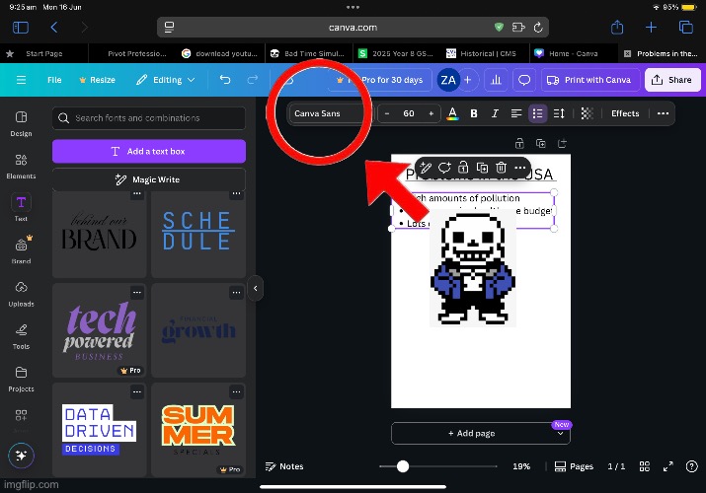Undo the last action

pos(225,80)
